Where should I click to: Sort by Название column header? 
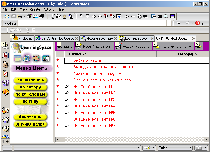click(x=110, y=54)
